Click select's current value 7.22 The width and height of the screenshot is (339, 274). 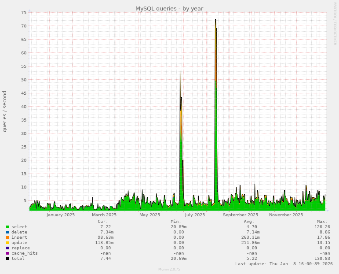pos(106,227)
